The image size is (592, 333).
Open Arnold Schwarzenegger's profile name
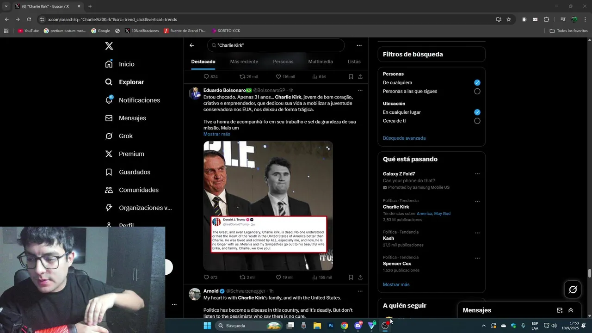coord(211,291)
